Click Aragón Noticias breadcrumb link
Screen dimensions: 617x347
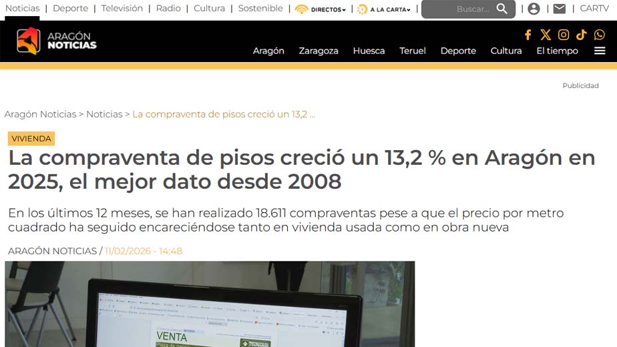point(40,114)
